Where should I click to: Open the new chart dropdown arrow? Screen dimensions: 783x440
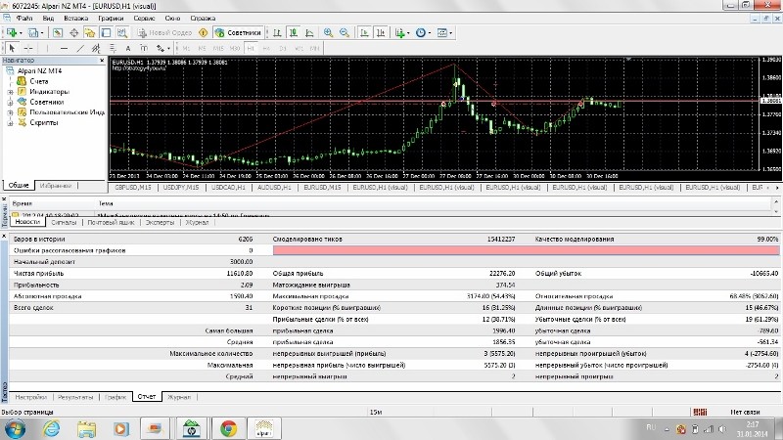pyautogui.click(x=21, y=32)
